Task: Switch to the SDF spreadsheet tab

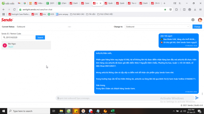Action: click(x=51, y=3)
